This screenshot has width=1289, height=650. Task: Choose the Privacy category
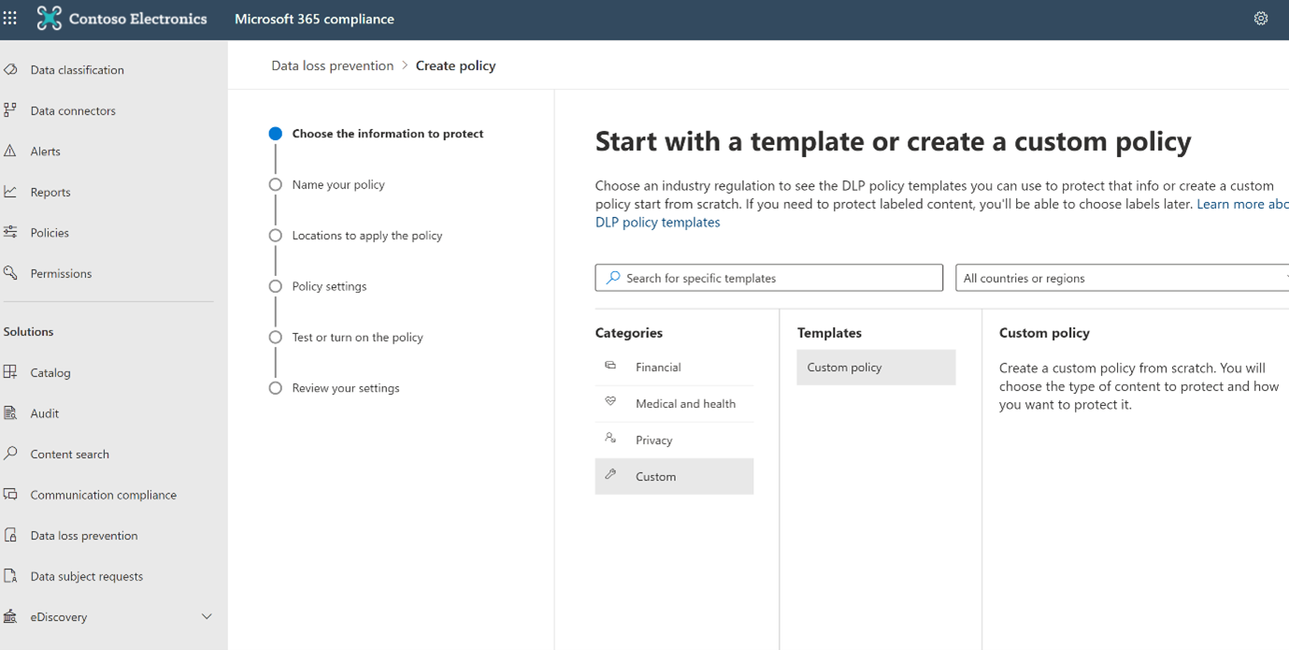click(x=674, y=441)
